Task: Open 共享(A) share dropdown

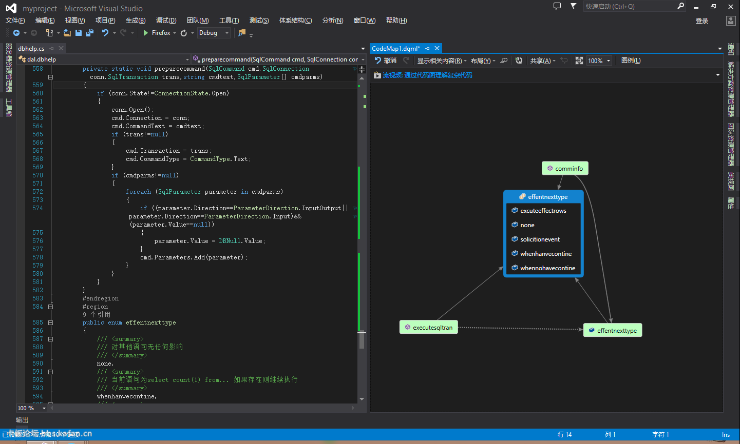Action: click(543, 60)
